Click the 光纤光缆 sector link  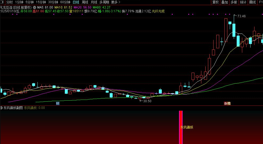click(x=158, y=11)
